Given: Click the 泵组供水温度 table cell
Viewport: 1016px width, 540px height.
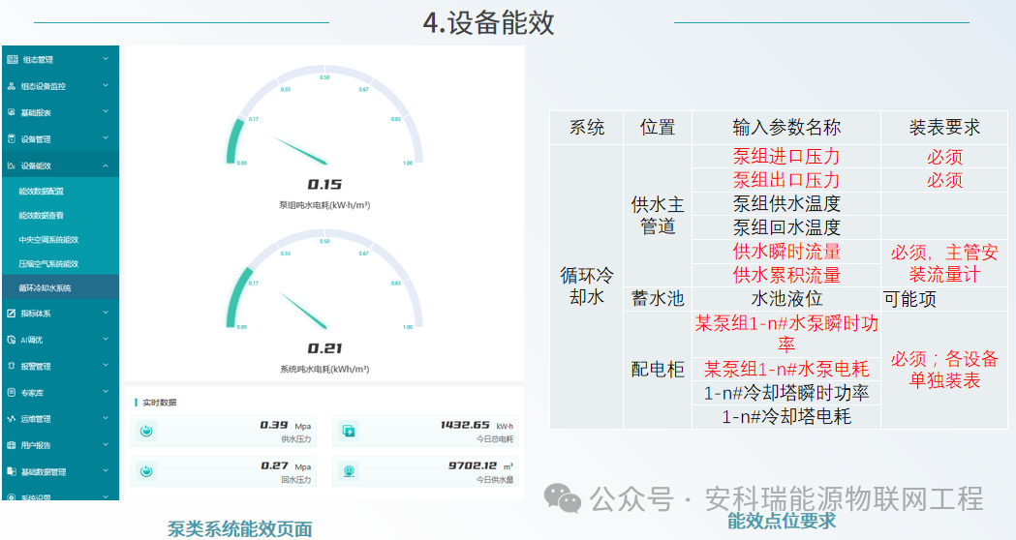Looking at the screenshot, I should 786,204.
